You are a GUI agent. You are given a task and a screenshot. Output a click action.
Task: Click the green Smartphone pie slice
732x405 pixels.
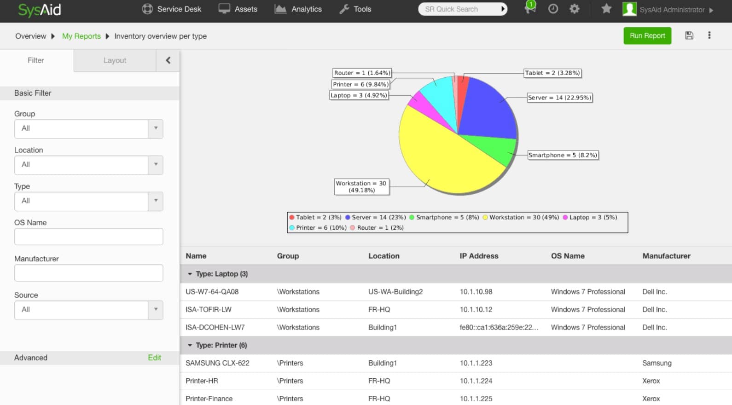pos(495,148)
